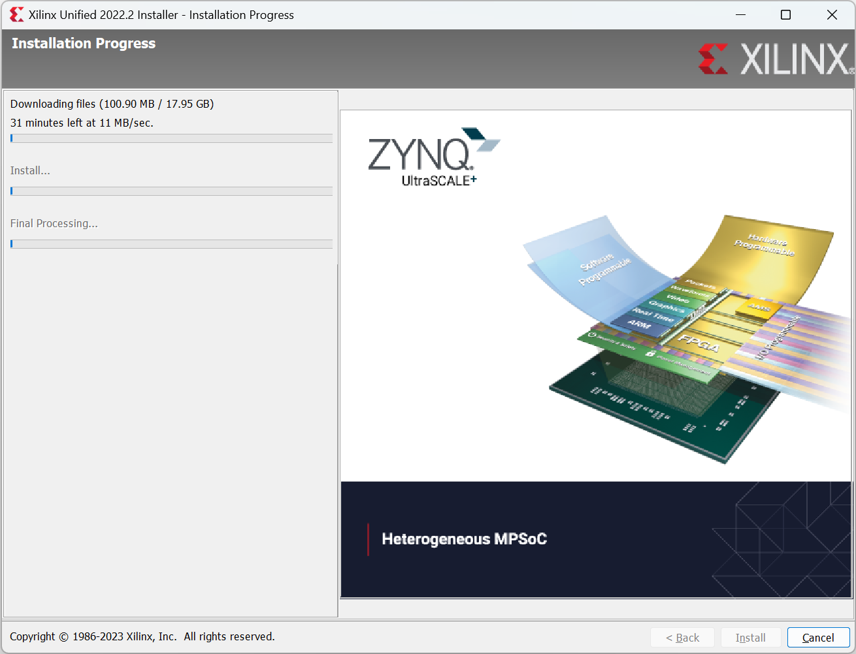Image resolution: width=856 pixels, height=654 pixels.
Task: Click the Heterogeneous MPSoC banner text
Action: point(464,539)
